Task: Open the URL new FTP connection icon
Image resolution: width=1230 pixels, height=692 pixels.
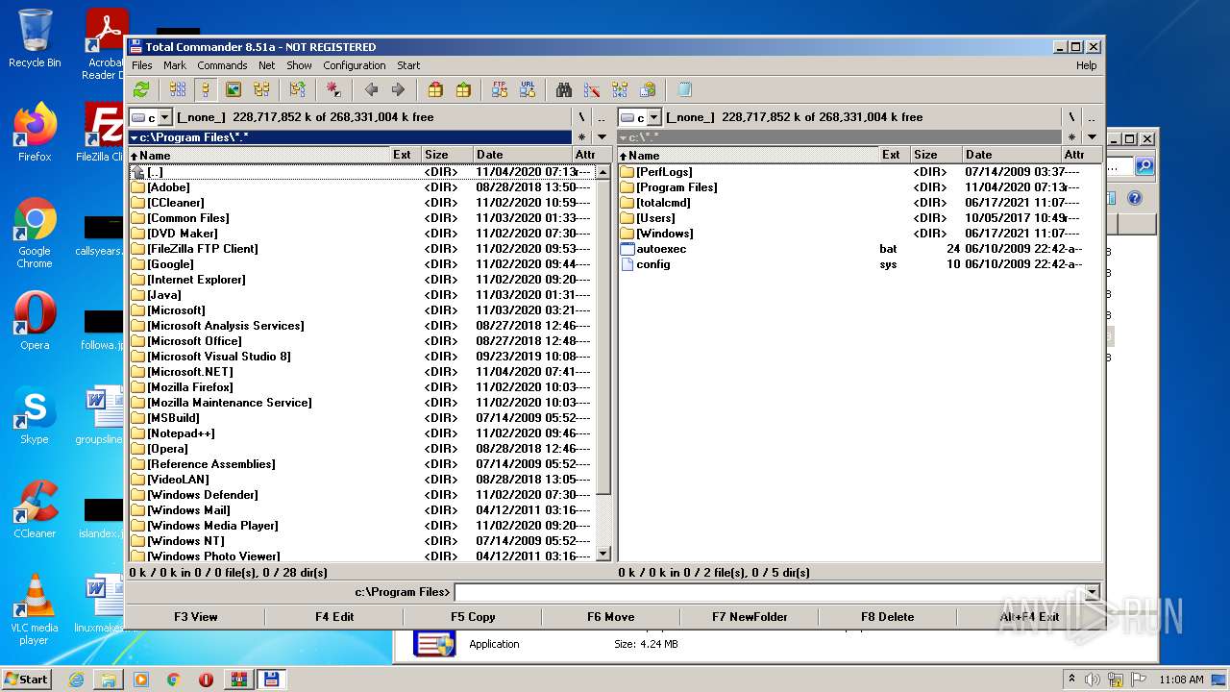Action: pos(528,89)
